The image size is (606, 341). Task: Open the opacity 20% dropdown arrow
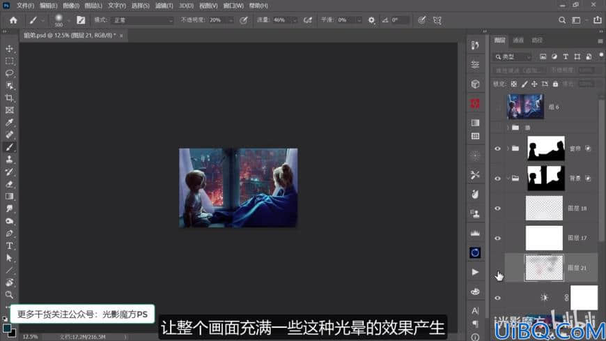(x=231, y=20)
